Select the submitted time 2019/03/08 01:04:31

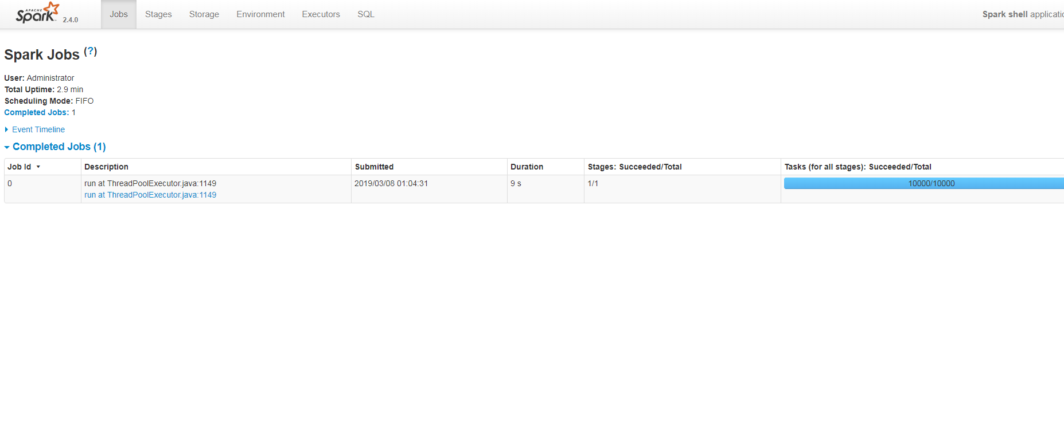(391, 183)
